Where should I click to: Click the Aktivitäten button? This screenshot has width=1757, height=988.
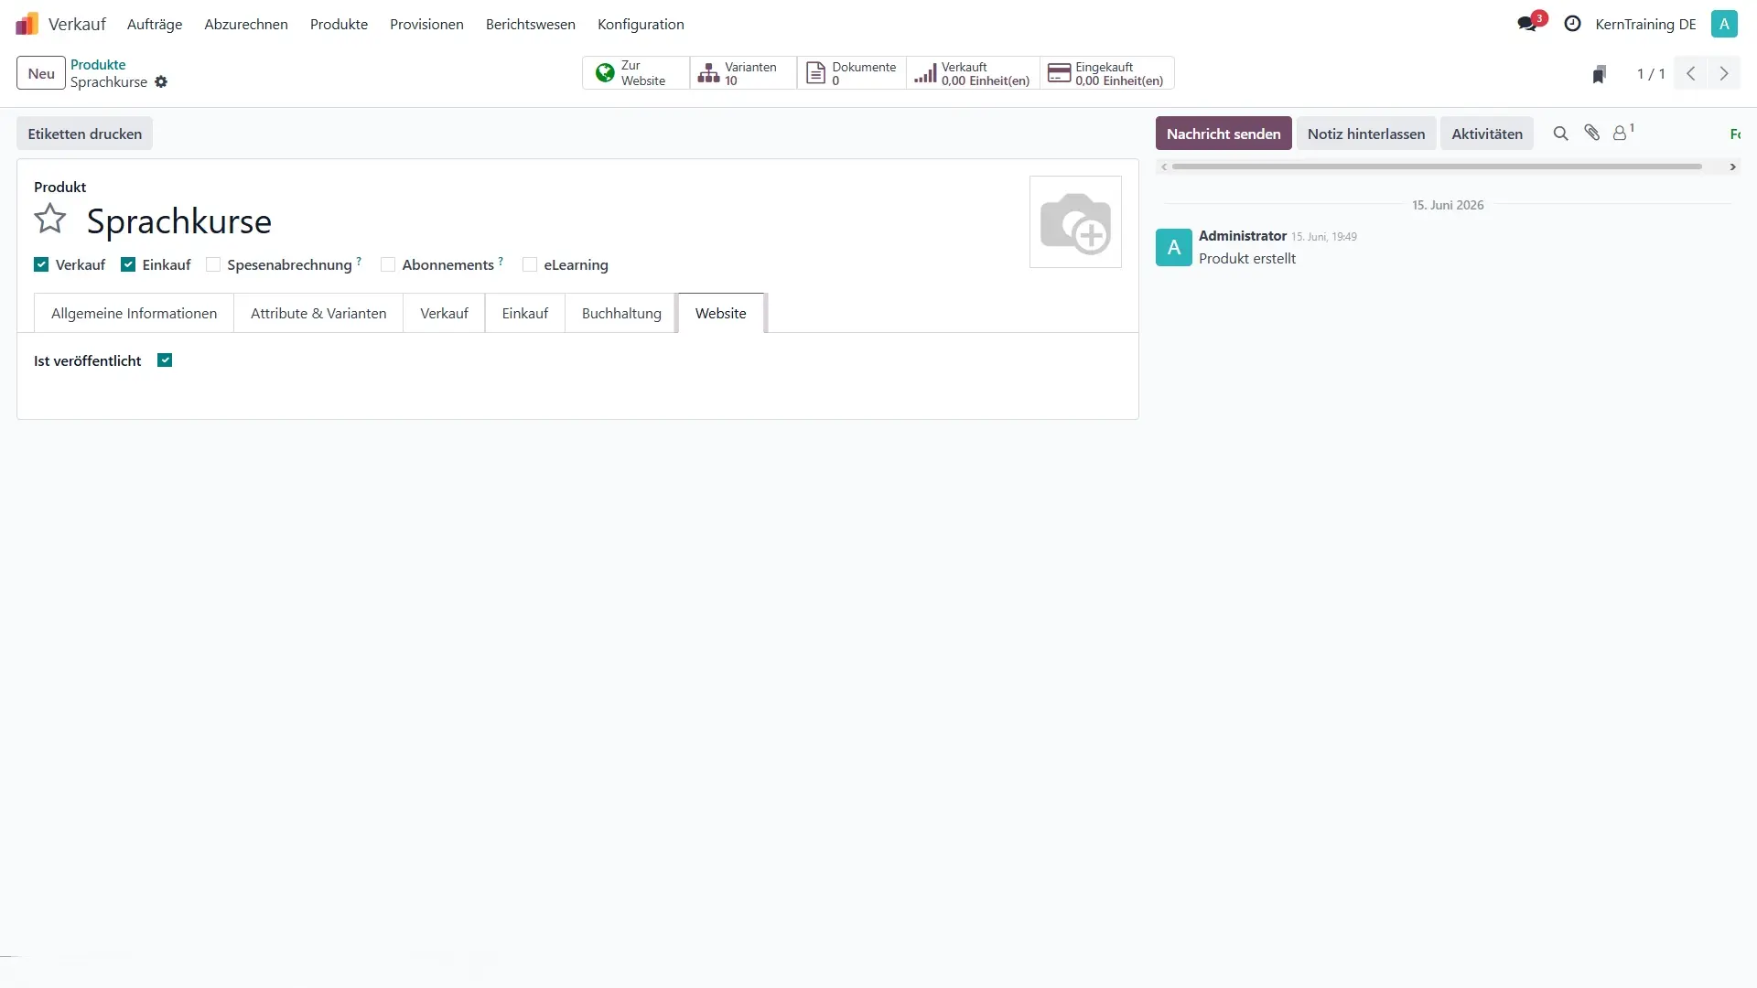pos(1487,134)
